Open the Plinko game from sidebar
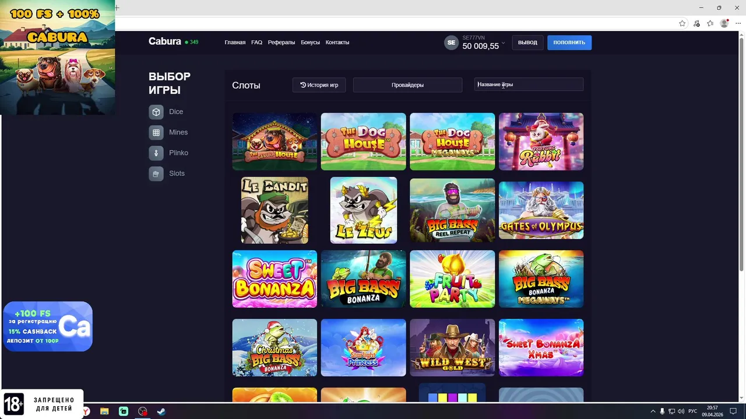The image size is (746, 419). [168, 152]
